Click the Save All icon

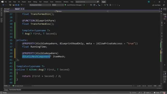pyautogui.click(x=19, y=5)
